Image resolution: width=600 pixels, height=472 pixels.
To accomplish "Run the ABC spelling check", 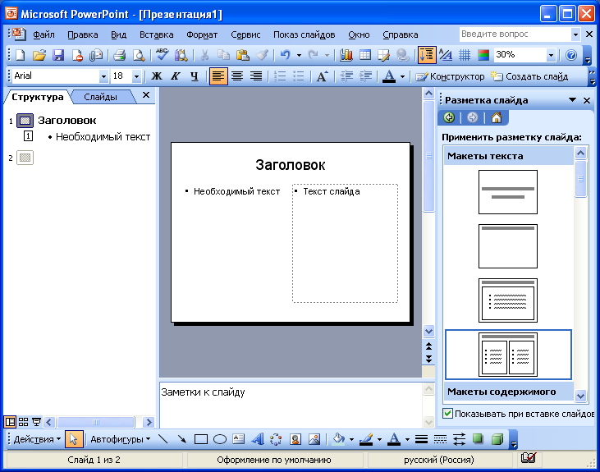I will [x=163, y=56].
